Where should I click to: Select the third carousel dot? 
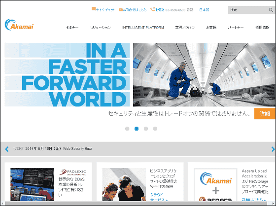tap(146, 129)
